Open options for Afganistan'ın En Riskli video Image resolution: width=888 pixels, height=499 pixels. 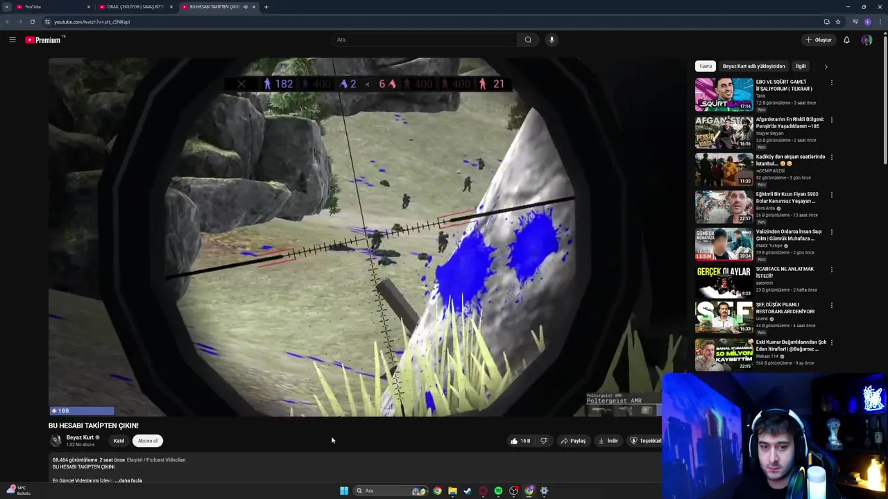[x=831, y=120]
